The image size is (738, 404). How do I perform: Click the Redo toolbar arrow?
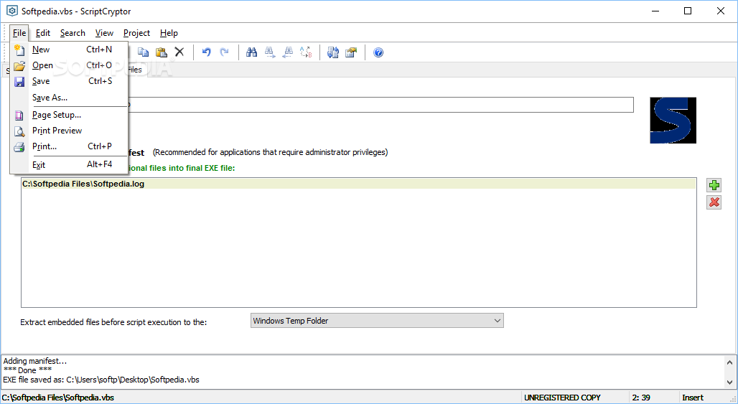225,52
